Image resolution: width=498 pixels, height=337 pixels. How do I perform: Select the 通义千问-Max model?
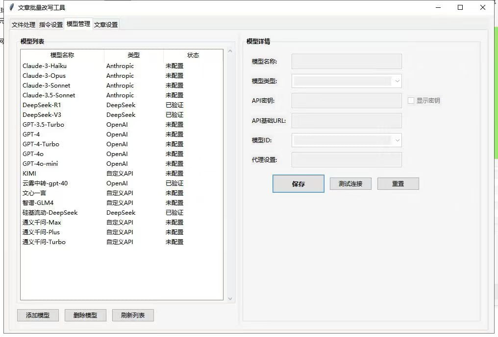pos(122,223)
